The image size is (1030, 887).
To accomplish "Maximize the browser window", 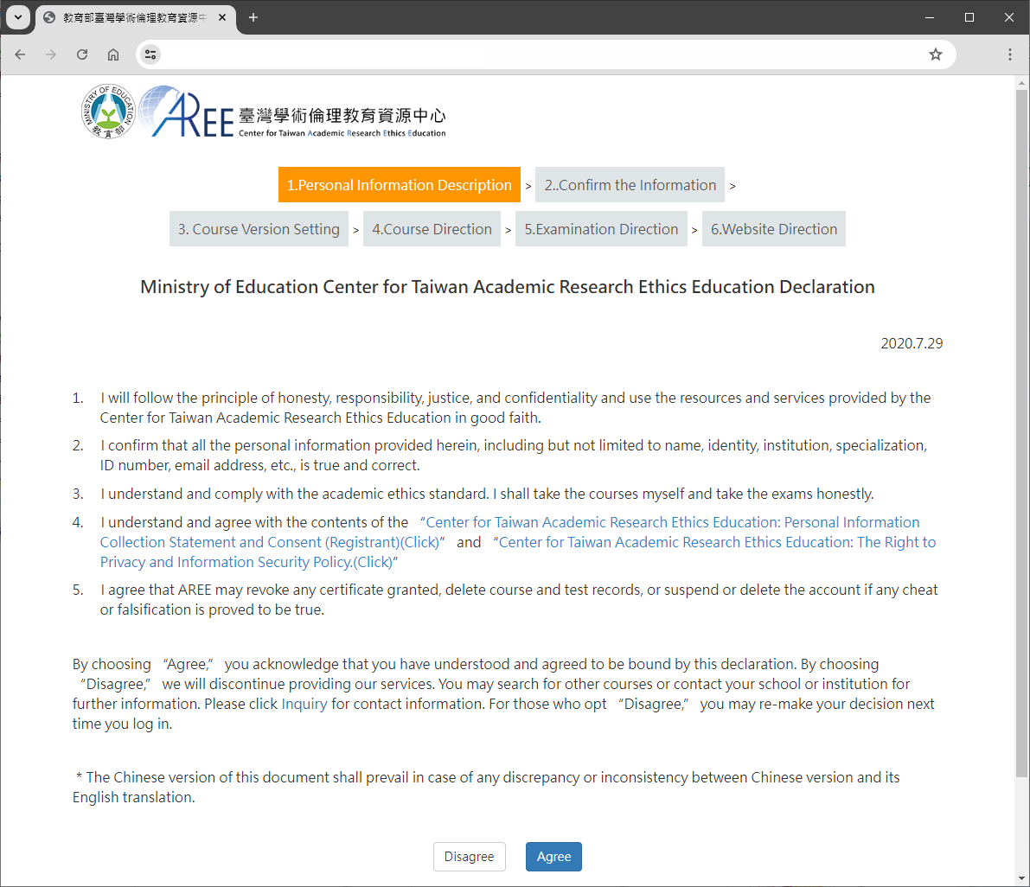I will tap(969, 18).
